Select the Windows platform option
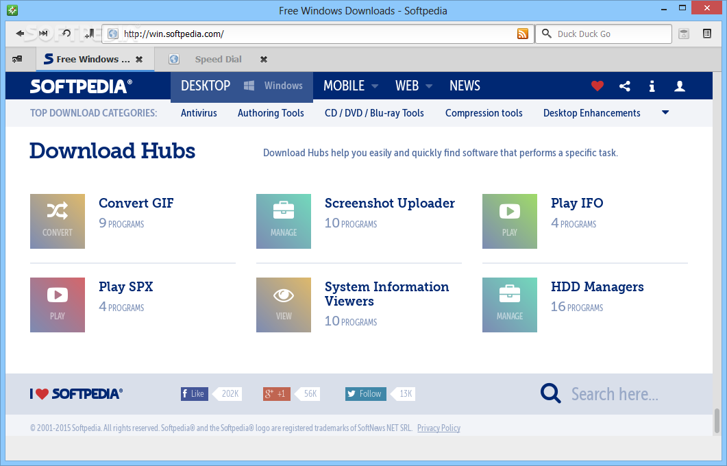This screenshot has height=466, width=727. (x=273, y=86)
